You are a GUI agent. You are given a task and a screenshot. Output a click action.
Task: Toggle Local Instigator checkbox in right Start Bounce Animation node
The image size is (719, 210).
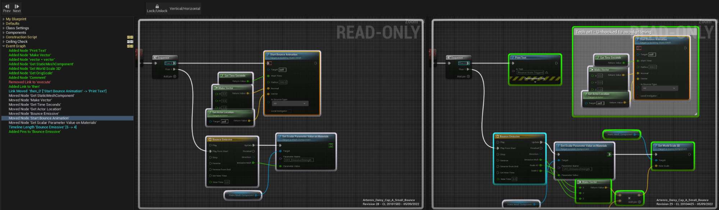(x=659, y=96)
